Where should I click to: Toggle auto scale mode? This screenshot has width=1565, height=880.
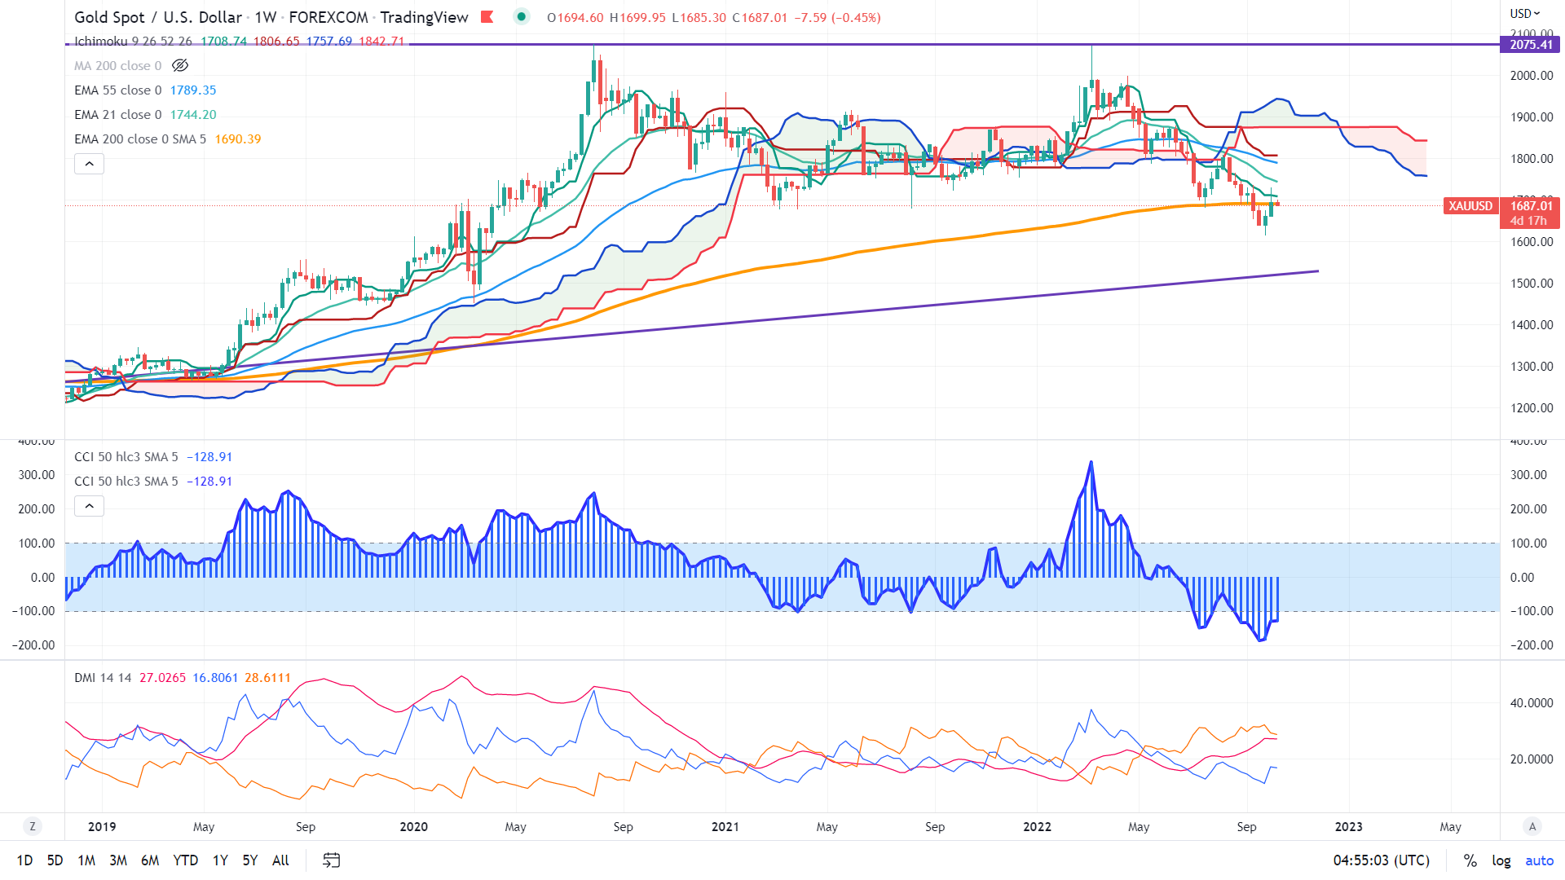coord(1539,860)
